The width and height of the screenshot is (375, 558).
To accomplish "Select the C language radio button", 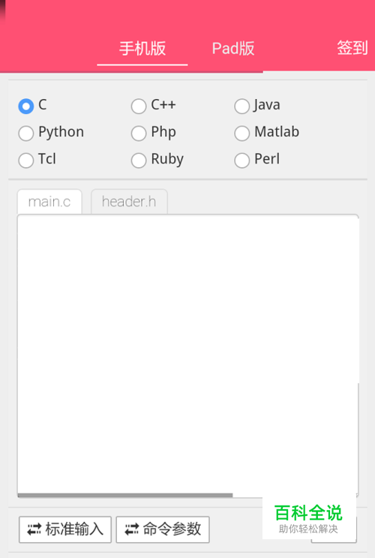I will (26, 106).
